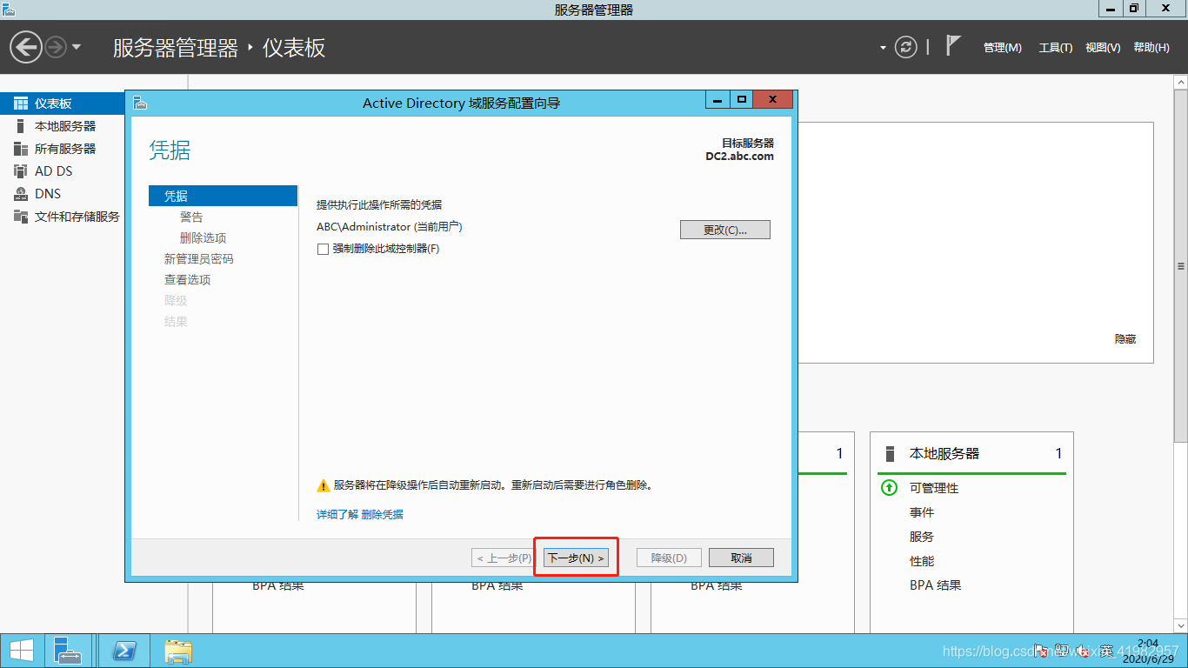1188x668 pixels.
Task: Click the forward arrow in Server Manager header
Action: pyautogui.click(x=56, y=47)
